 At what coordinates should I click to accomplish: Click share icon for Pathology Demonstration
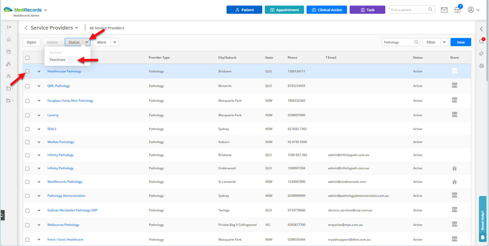(455, 195)
